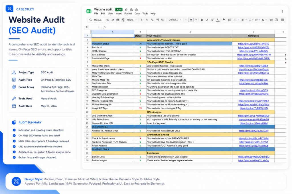Open the reference link in the Custom 404 Page row
Viewport: 292px width, 194px height.
(x=254, y=58)
